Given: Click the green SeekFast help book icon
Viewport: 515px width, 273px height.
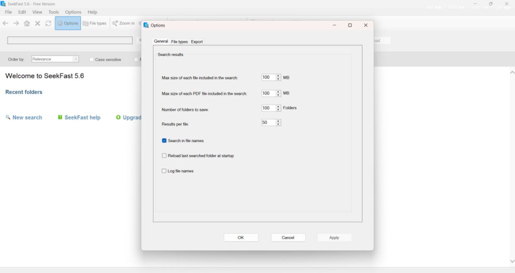Looking at the screenshot, I should [x=60, y=117].
